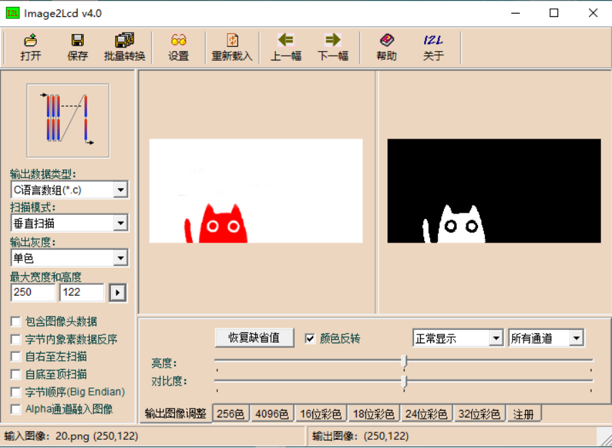This screenshot has width=612, height=448.
Task: Click the 亮度 brightness slider handle
Action: (x=404, y=361)
